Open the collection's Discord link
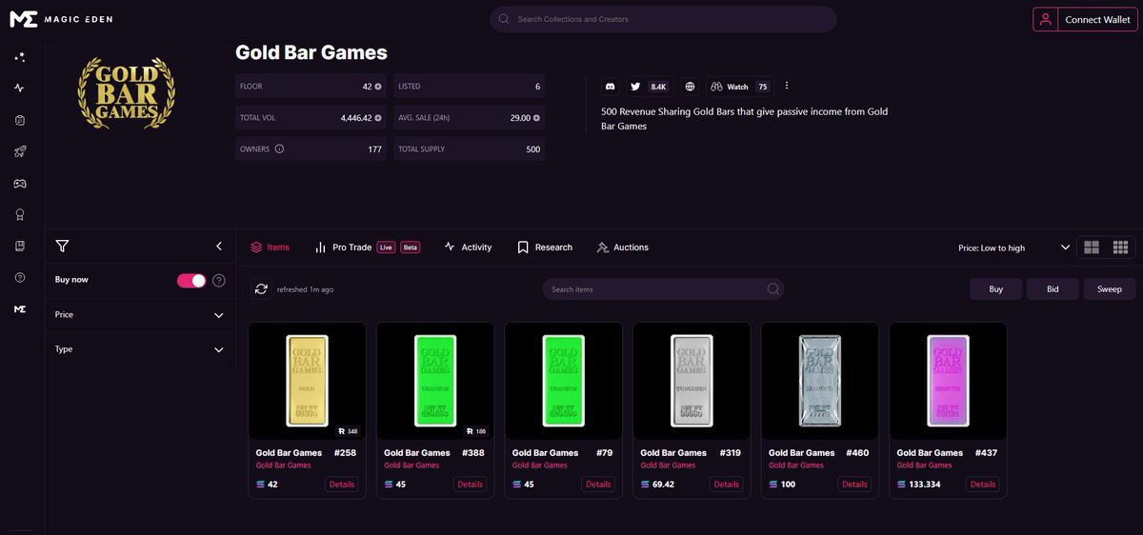 611,87
